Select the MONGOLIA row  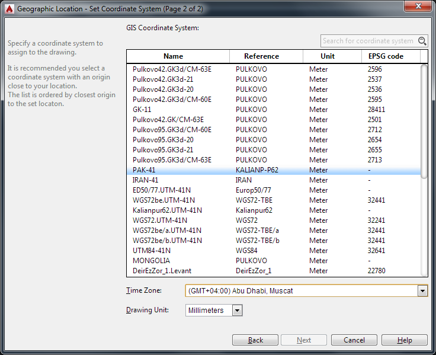pos(274,261)
